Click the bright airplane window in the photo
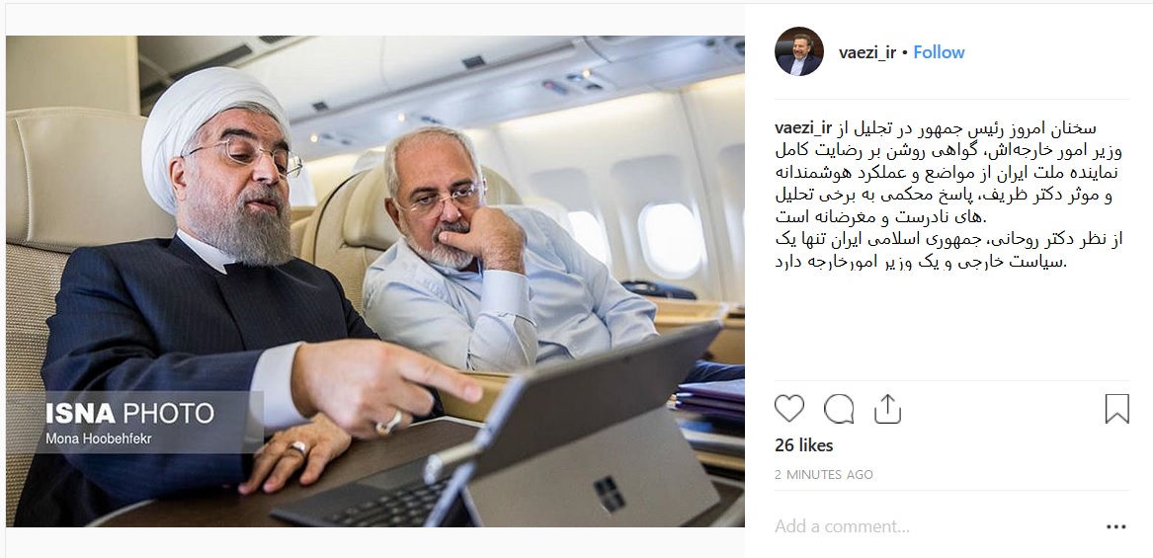The height and width of the screenshot is (558, 1153). tap(670, 240)
